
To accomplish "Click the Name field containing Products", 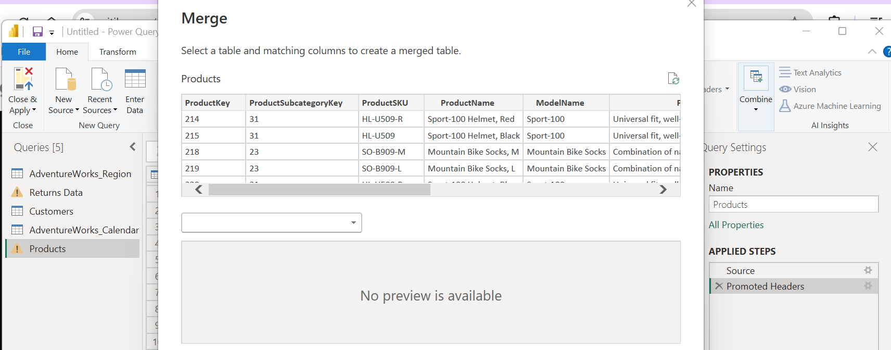I will 793,204.
